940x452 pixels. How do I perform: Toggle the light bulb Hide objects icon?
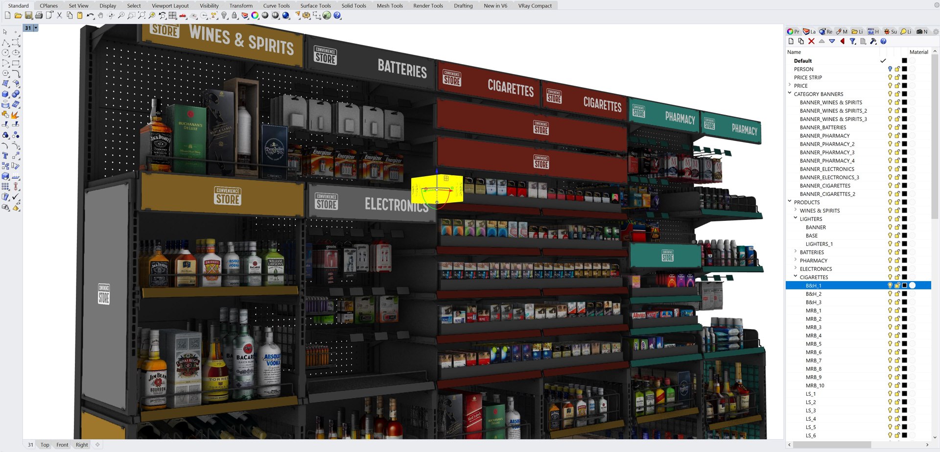(224, 16)
